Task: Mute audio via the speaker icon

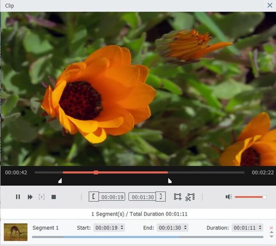Action: point(229,197)
